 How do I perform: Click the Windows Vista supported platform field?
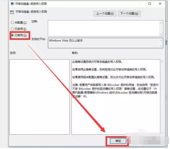(104, 43)
